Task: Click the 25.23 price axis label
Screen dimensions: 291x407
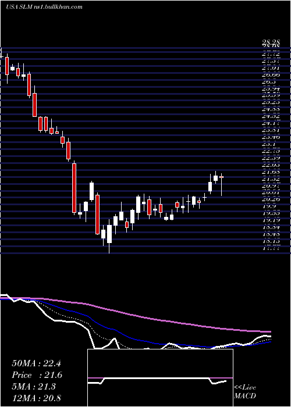Action: coord(271,102)
